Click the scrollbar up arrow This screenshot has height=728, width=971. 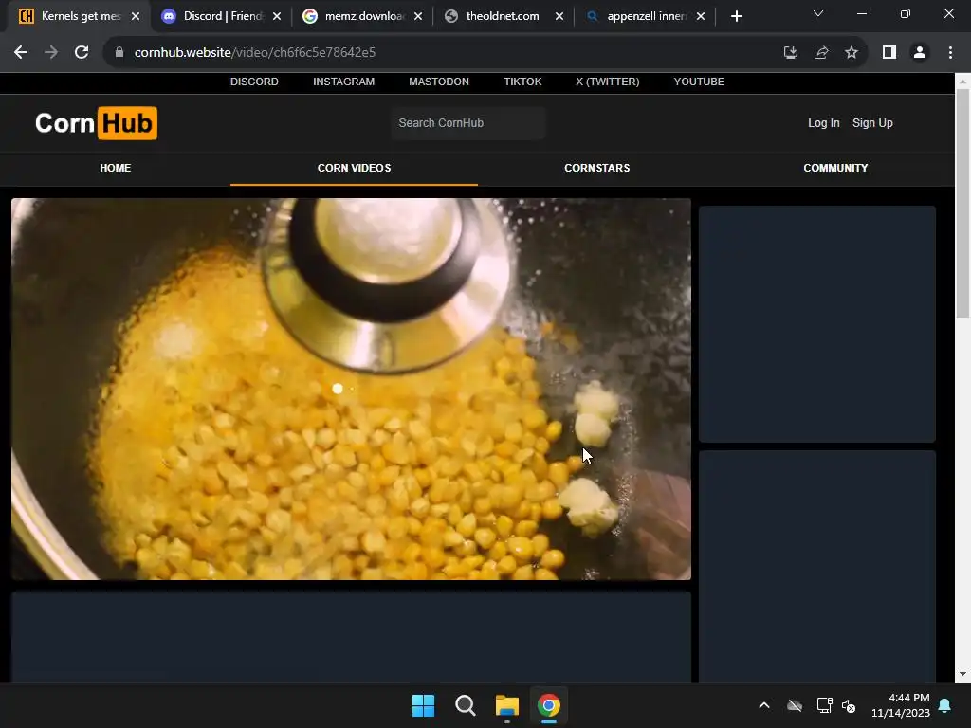962,82
